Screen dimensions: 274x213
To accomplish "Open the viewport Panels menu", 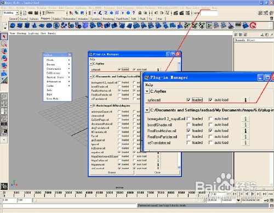I will click(x=52, y=33).
